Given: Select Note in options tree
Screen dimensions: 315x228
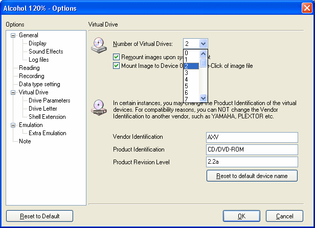Looking at the screenshot, I should pyautogui.click(x=25, y=141).
